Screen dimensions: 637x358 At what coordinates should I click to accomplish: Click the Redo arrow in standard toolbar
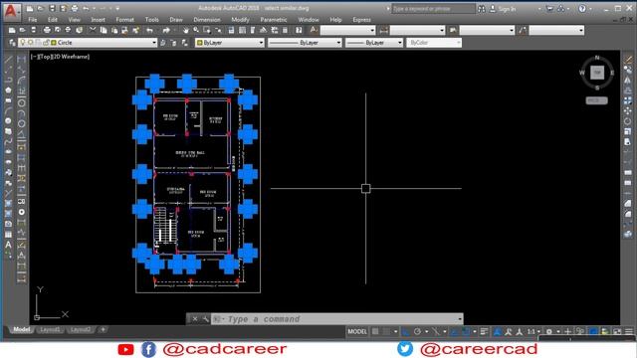click(x=166, y=30)
